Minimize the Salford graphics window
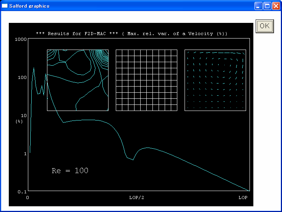This screenshot has width=282, height=212. 258,6
